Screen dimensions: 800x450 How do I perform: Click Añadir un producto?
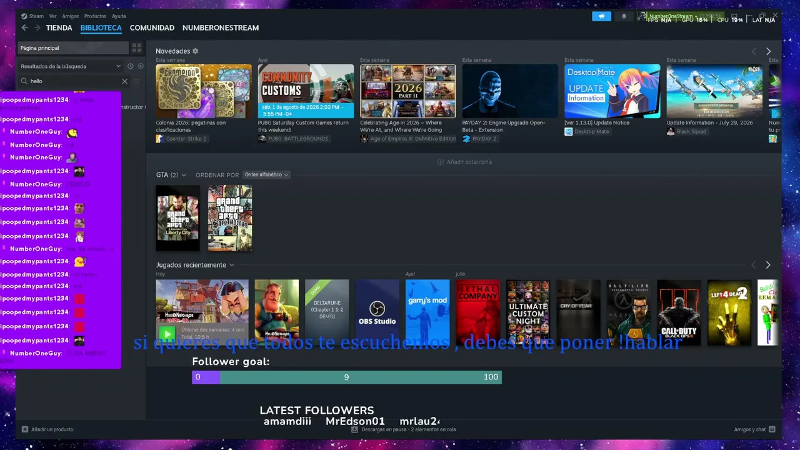coord(47,429)
